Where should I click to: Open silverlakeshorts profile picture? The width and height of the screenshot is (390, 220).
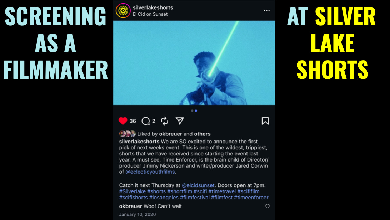(x=123, y=11)
